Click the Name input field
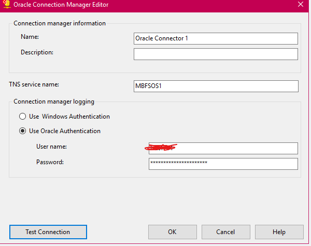Image resolution: width=311 pixels, height=246 pixels. coord(216,38)
